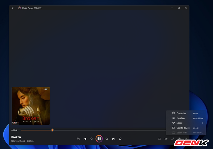The image size is (213, 149).
Task: Click the seek bar playback handle
Action: [52, 130]
